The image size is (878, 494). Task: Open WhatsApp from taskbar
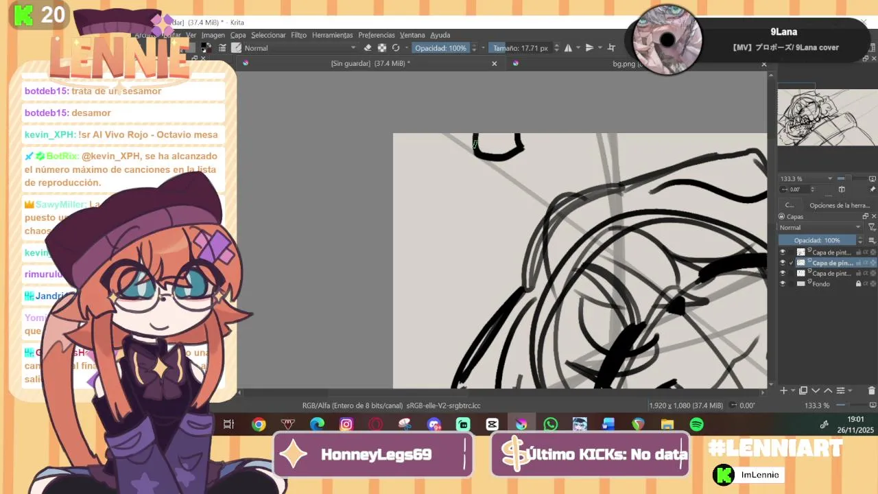pyautogui.click(x=550, y=425)
